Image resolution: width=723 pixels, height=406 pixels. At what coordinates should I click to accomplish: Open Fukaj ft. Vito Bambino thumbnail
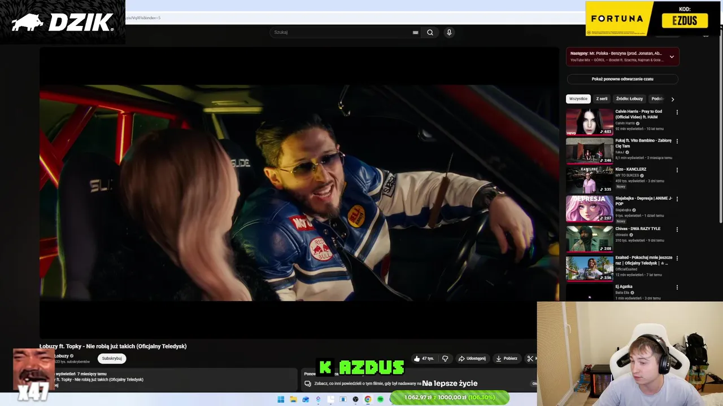(x=589, y=151)
